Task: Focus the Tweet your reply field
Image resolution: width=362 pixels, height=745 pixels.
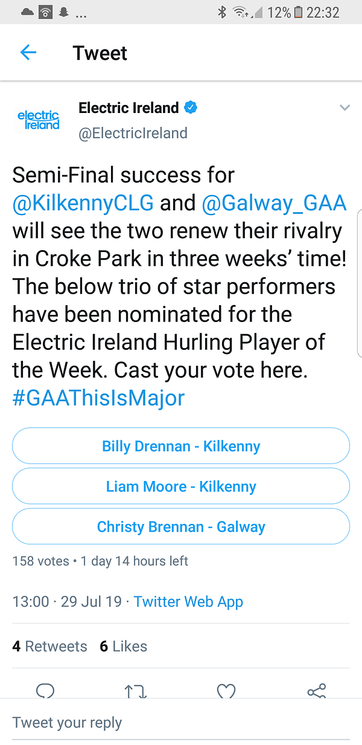Action: [181, 723]
